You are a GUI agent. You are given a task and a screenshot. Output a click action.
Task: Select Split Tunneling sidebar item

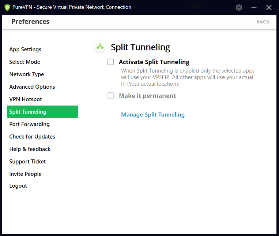[x=42, y=112]
